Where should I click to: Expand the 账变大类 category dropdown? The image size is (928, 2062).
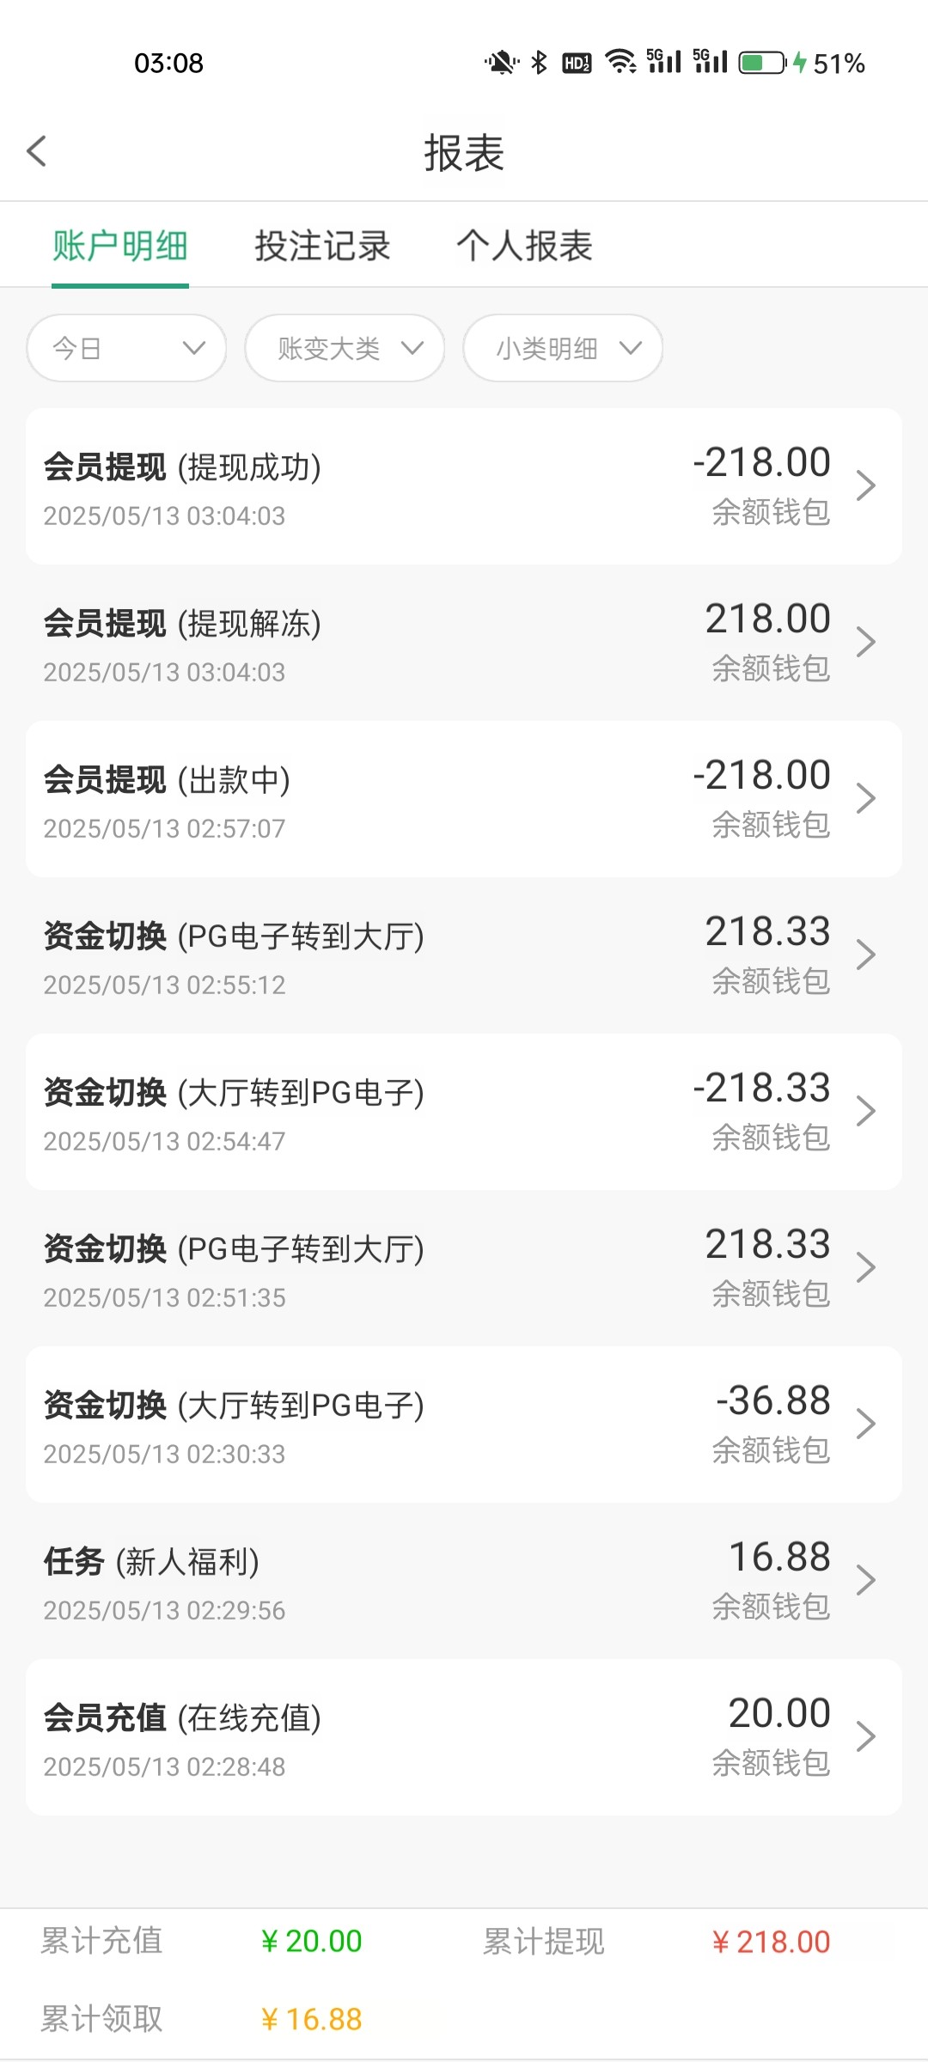tap(345, 348)
